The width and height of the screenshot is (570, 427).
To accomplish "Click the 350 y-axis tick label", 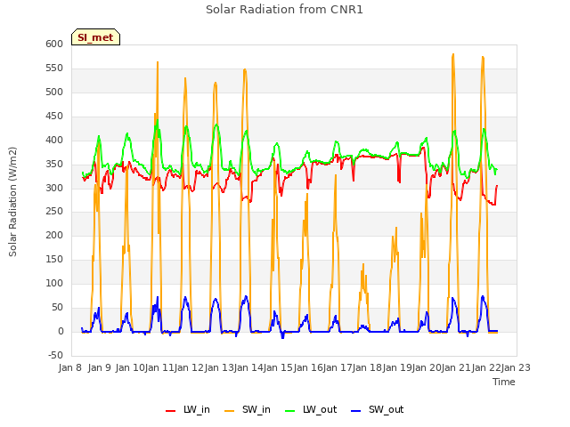I will click(x=54, y=164).
